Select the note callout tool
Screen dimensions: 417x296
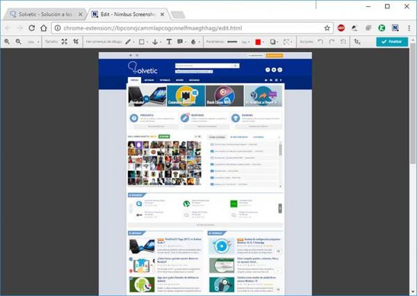pyautogui.click(x=180, y=42)
